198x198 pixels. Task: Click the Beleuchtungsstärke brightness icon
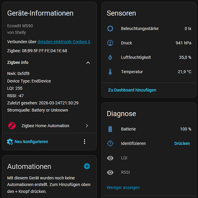[110, 29]
